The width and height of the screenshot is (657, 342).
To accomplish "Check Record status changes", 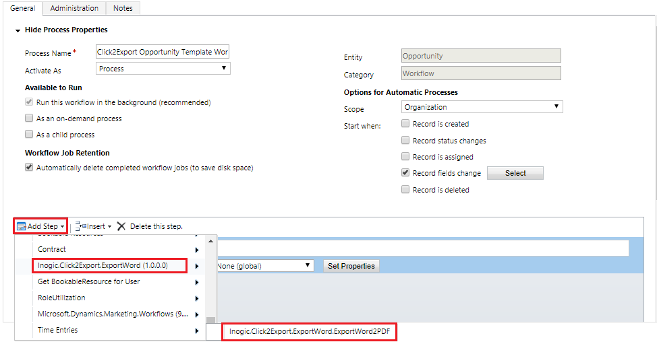I will [x=405, y=140].
